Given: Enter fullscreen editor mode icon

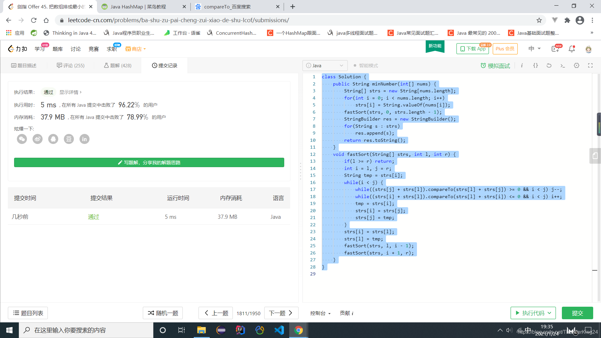Looking at the screenshot, I should point(590,65).
